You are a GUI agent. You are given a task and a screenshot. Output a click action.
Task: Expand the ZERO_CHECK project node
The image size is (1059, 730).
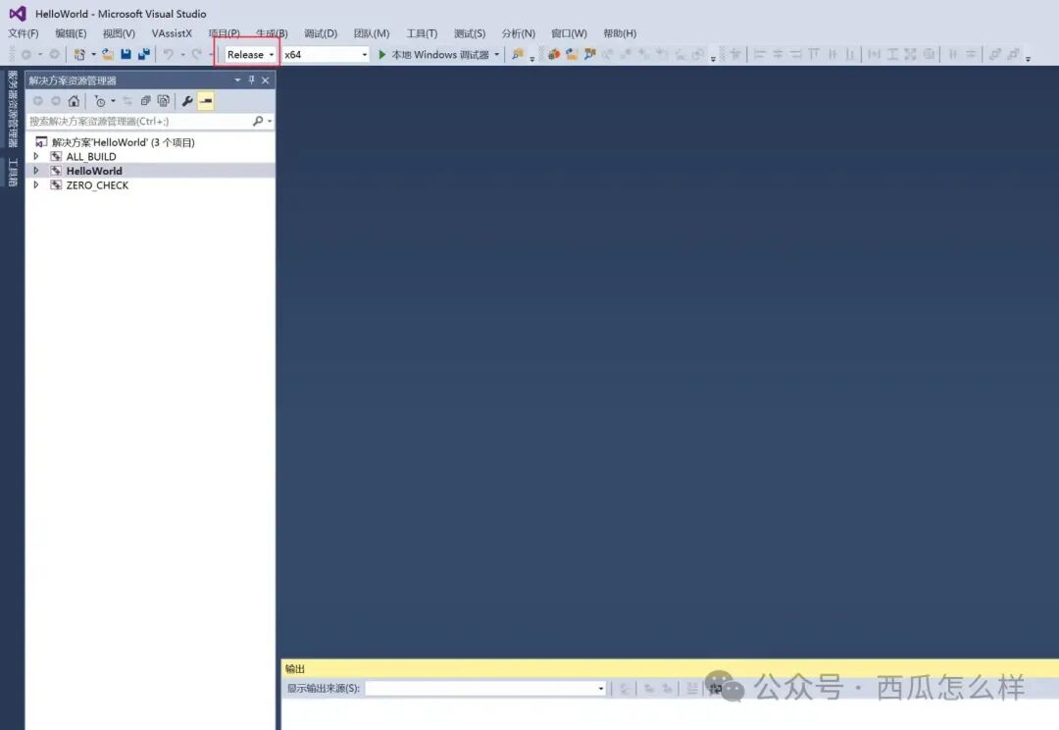coord(36,185)
